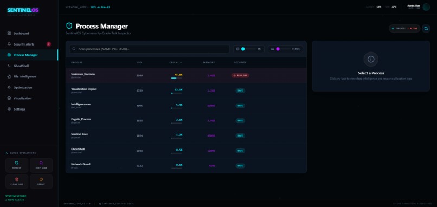Viewport: 437px width, 207px height.
Task: Click PID 5122 cell
Action: (x=139, y=166)
